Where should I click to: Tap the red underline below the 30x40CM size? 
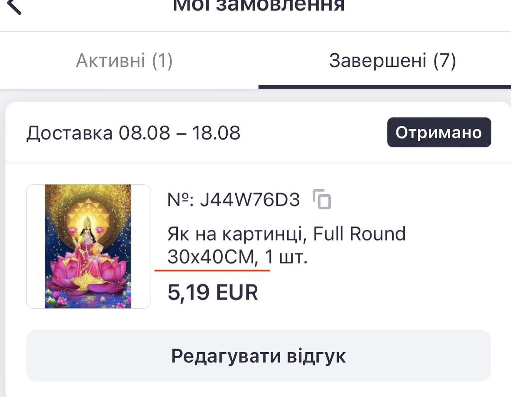[212, 270]
